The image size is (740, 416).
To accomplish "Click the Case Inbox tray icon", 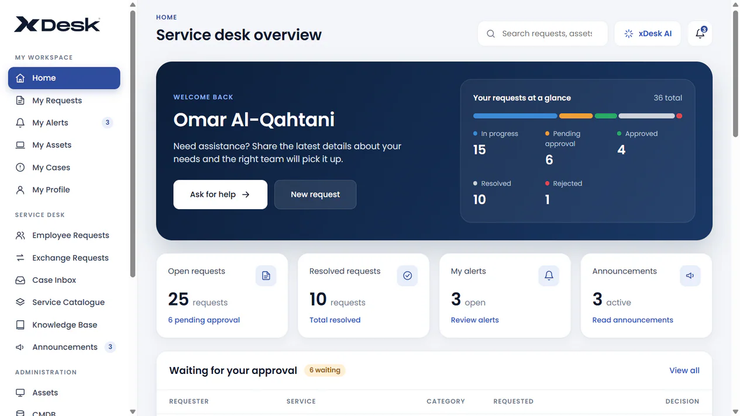I will (x=20, y=280).
